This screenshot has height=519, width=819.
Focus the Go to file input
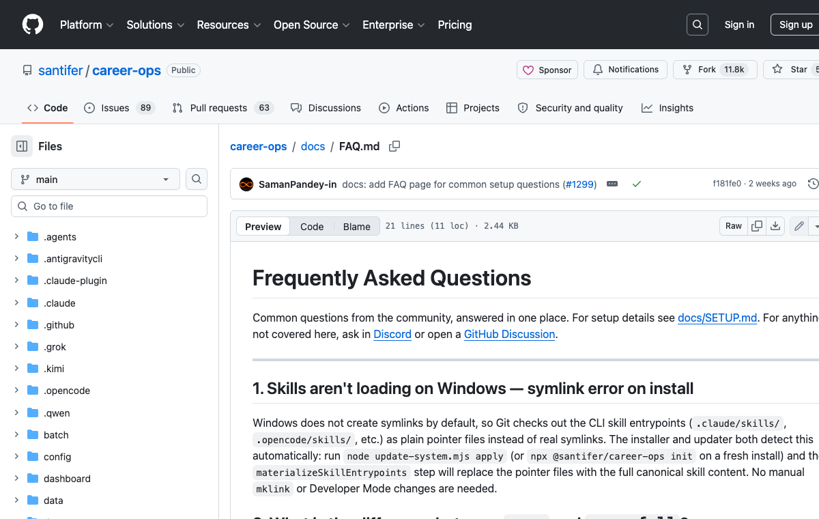[x=109, y=206]
